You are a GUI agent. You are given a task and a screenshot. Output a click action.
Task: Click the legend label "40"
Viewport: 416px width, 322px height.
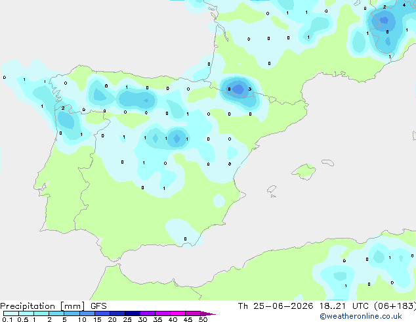pyautogui.click(x=173, y=319)
